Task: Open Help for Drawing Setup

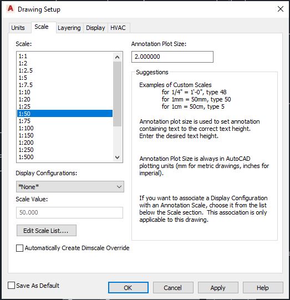Action: [x=263, y=288]
